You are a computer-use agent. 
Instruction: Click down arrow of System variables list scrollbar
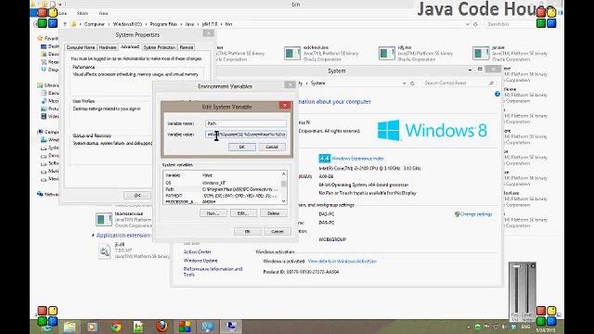tap(283, 201)
